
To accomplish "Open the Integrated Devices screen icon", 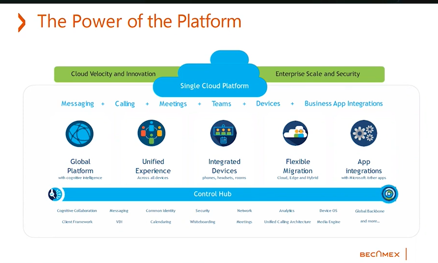I will 223,133.
